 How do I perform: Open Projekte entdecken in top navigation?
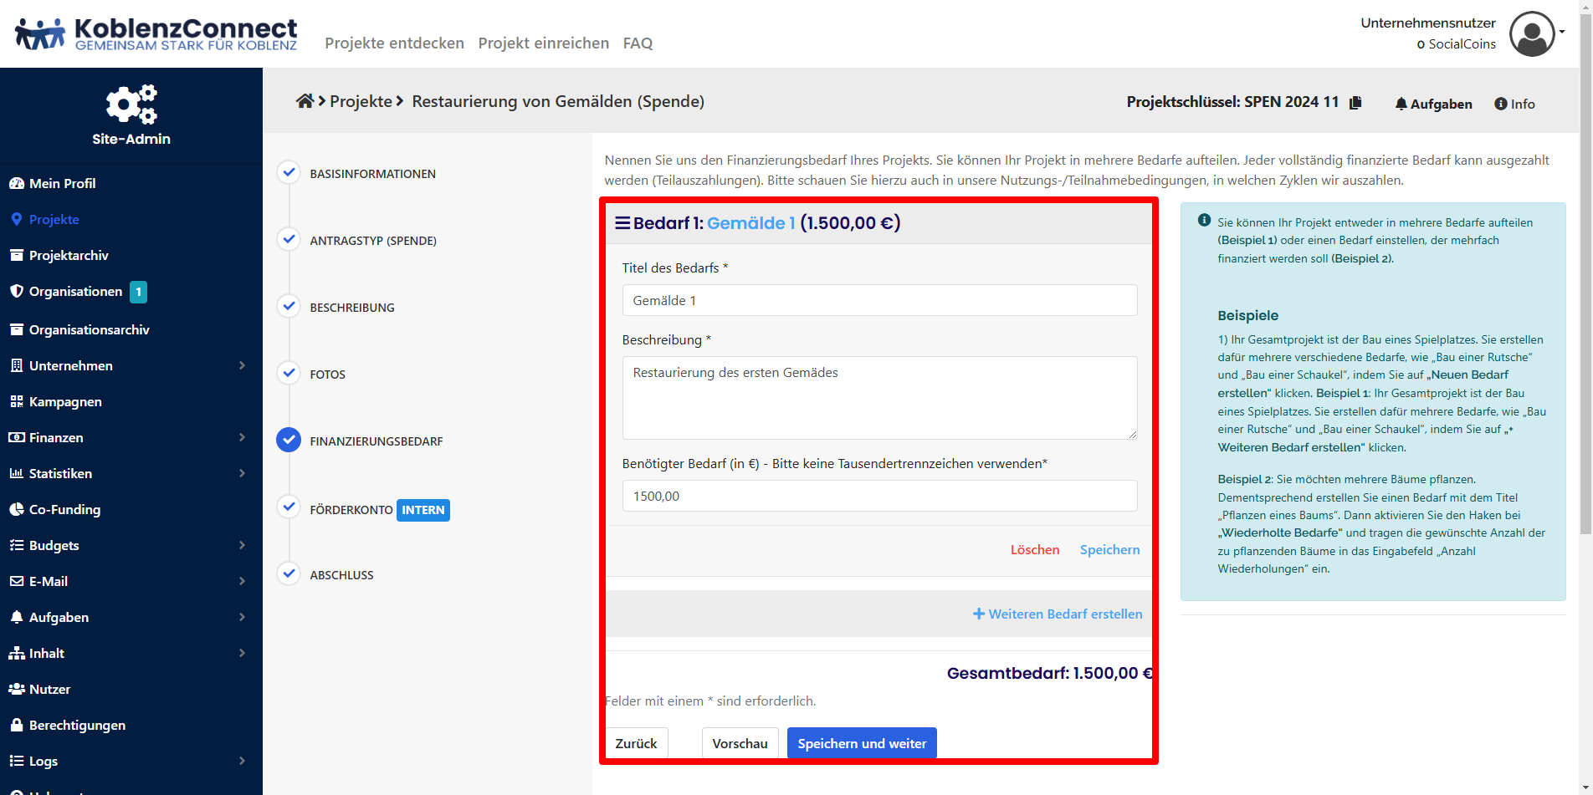coord(394,43)
